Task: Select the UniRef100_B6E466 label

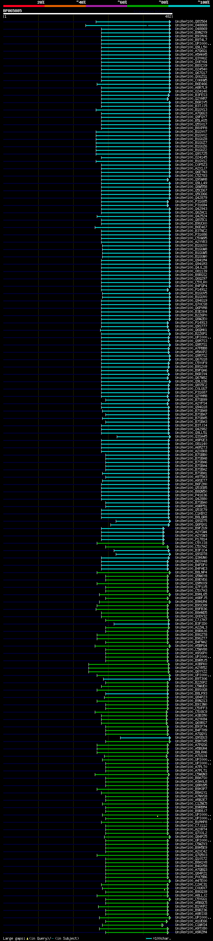Action: 191,84
